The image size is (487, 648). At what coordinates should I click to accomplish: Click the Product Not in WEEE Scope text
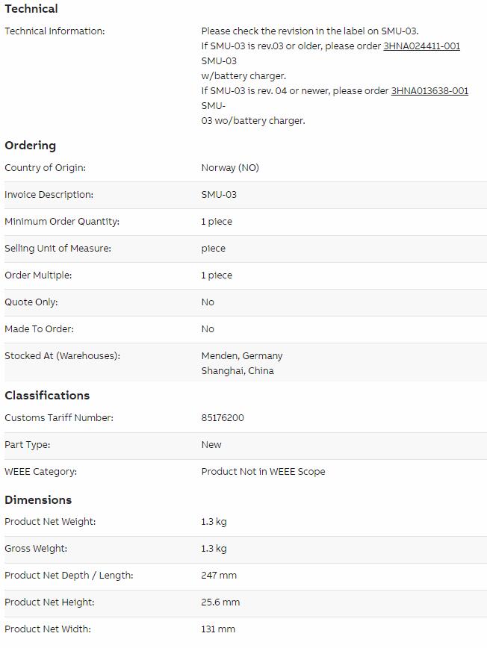pyautogui.click(x=263, y=472)
